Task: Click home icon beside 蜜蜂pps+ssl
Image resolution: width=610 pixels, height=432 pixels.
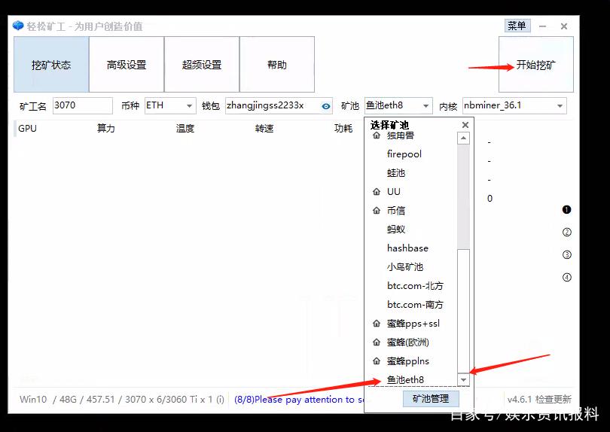Action: [x=377, y=323]
